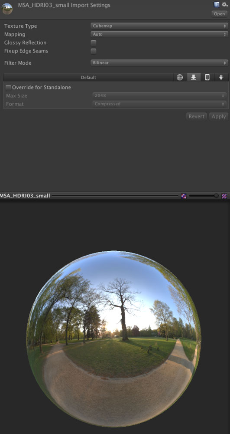
Task: Check Override for Standalone
Action: coord(9,88)
